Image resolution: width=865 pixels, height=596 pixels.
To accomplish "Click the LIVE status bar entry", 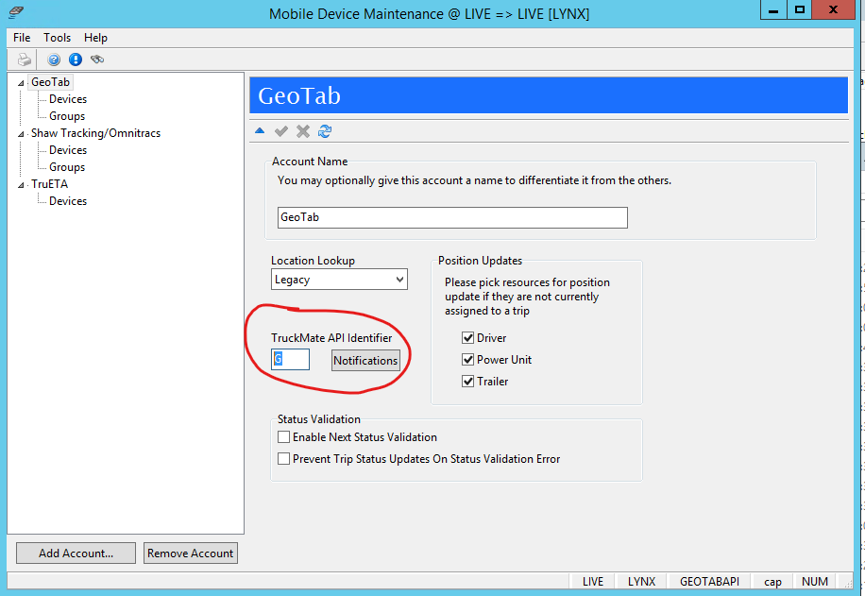I will point(593,582).
